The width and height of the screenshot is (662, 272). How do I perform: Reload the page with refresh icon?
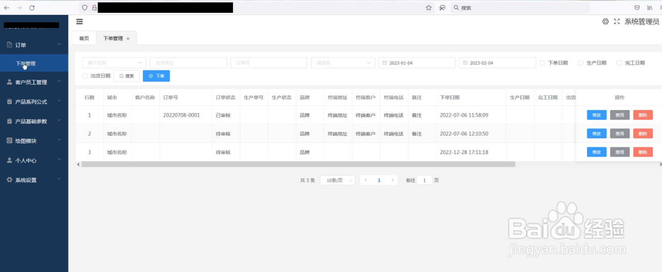coord(32,8)
